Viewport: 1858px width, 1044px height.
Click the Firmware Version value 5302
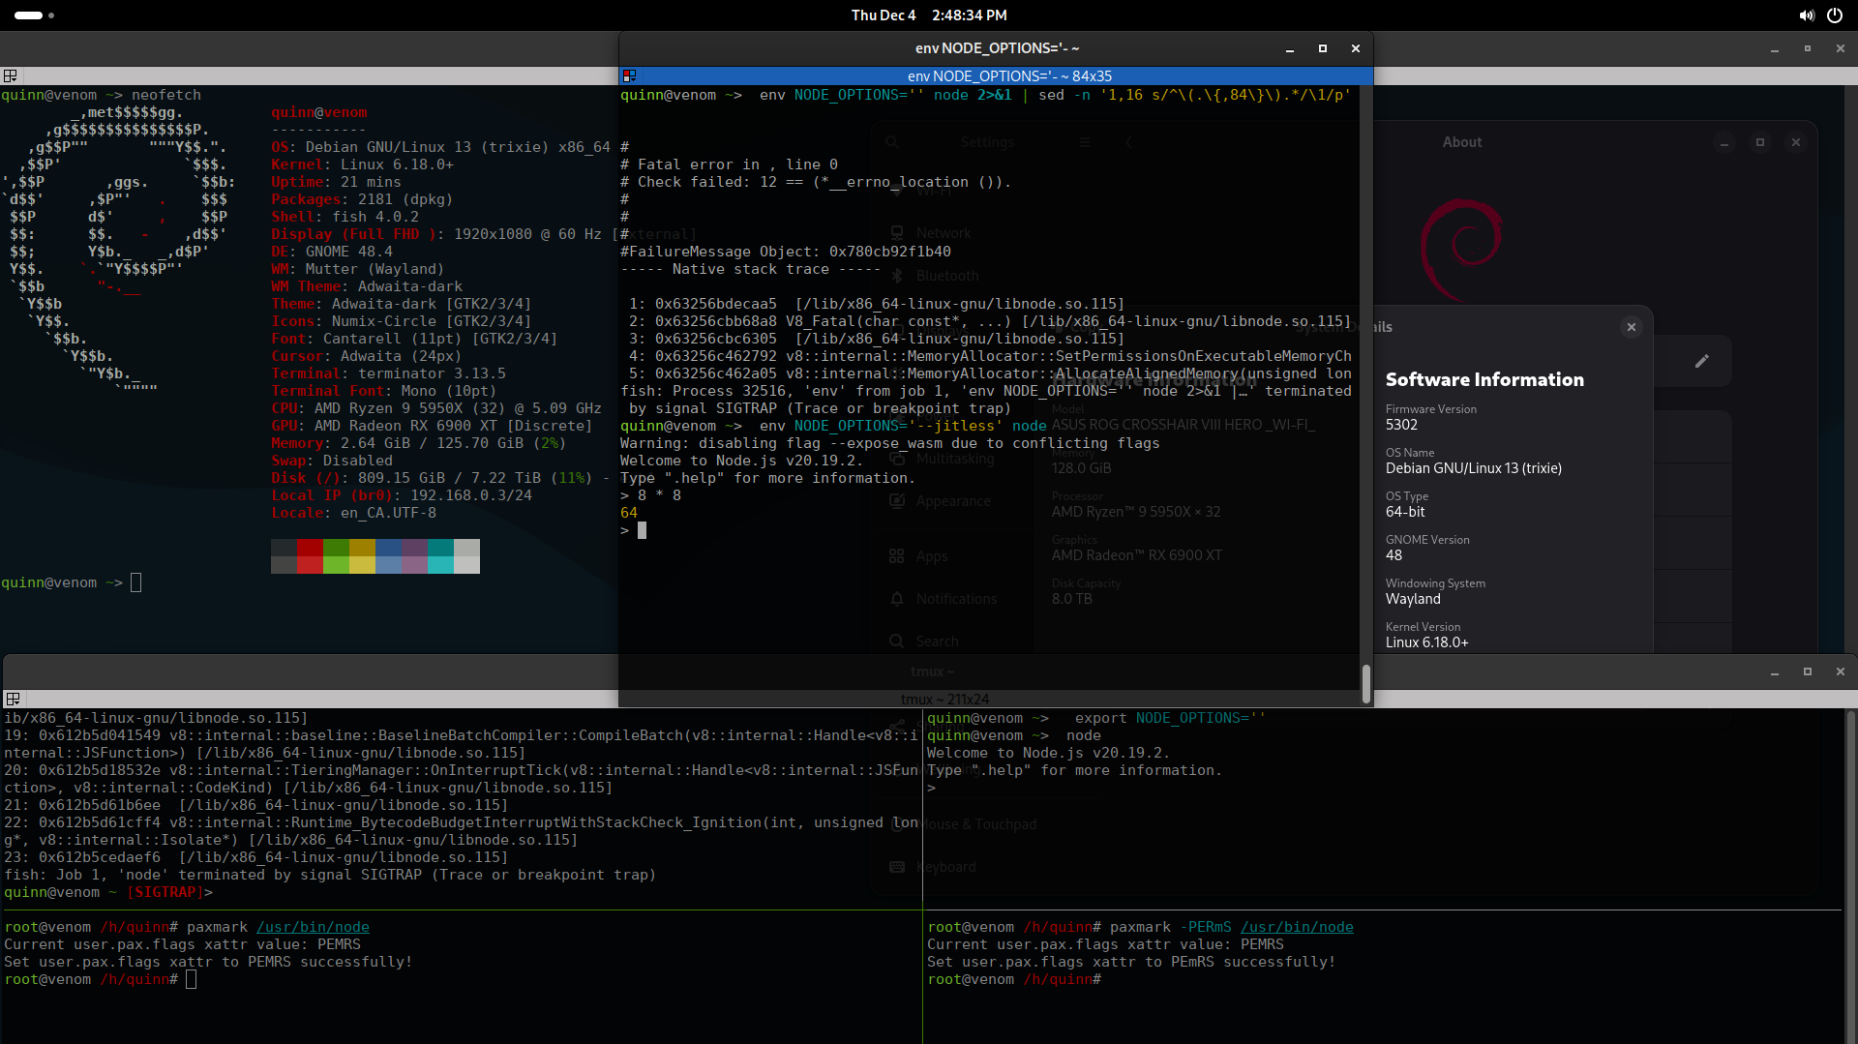coord(1401,425)
